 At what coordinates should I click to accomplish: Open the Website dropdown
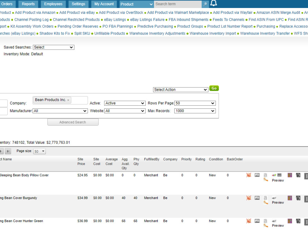[x=125, y=111]
